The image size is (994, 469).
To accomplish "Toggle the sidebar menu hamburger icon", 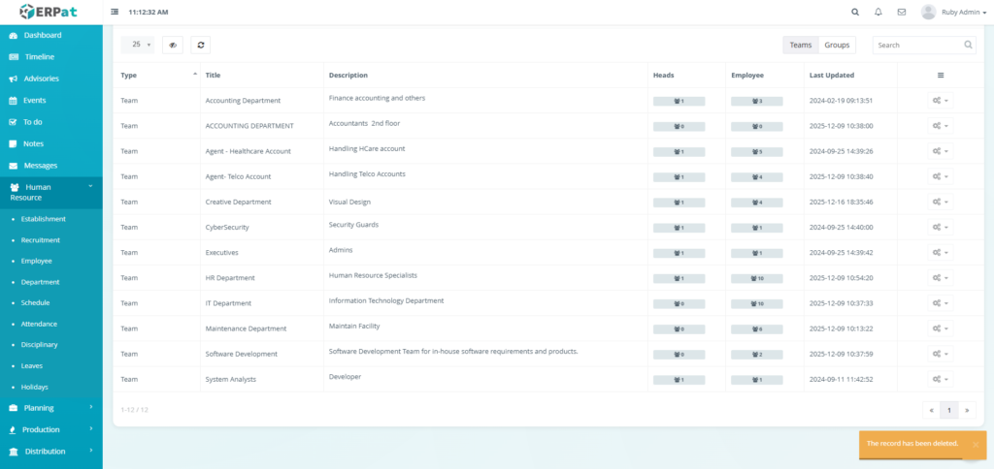I will coord(115,12).
